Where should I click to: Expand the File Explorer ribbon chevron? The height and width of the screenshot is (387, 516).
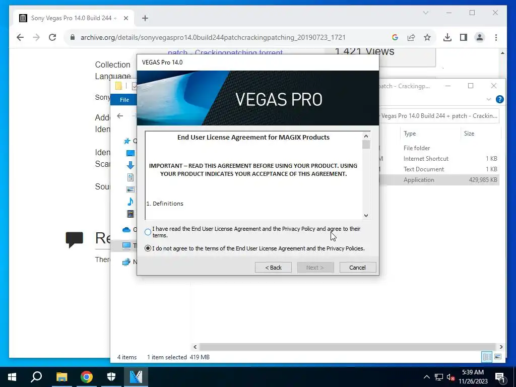489,99
